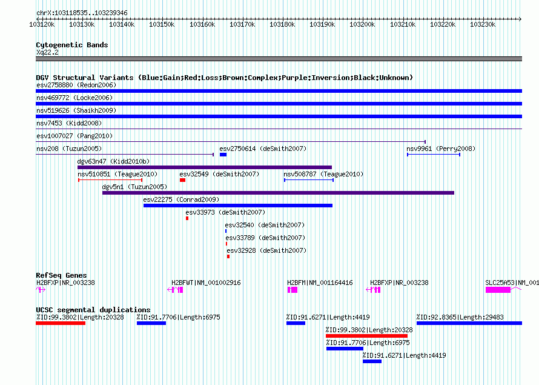The width and height of the screenshot is (539, 385).
Task: Click the nsv7453 (Kidd2008) label
Action: tap(69, 123)
